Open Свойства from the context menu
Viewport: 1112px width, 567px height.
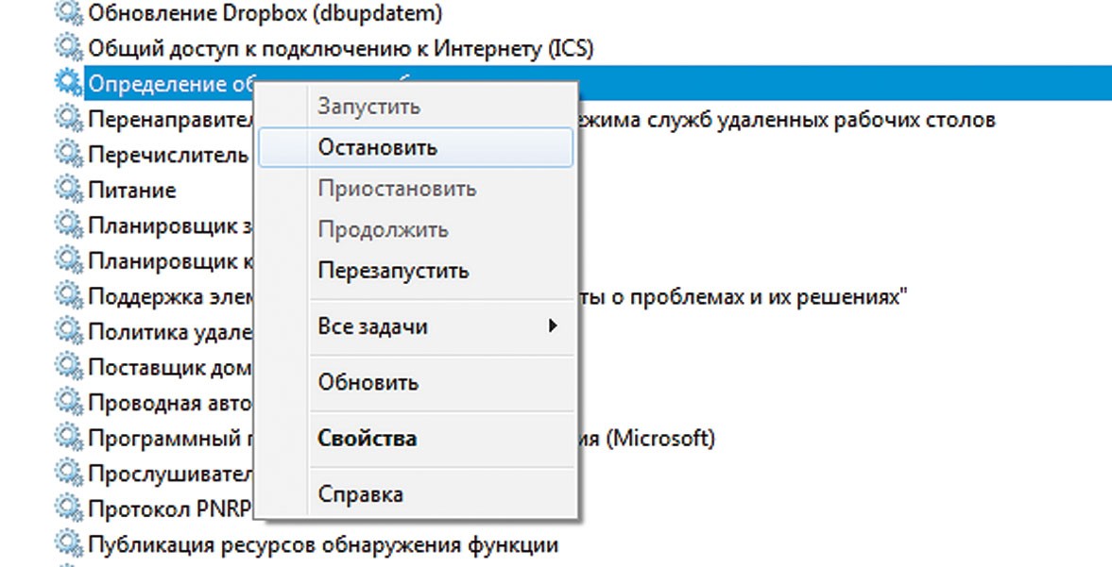pyautogui.click(x=368, y=439)
